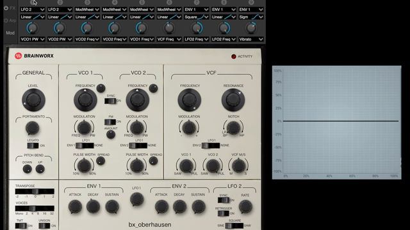Viewport: 410px width, 230px height.
Task: Click the mod amount knob above VCO1 PW
Action: pyautogui.click(x=33, y=28)
